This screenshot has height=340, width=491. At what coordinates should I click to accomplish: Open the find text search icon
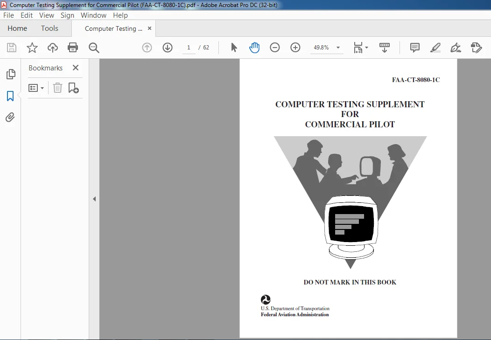94,48
